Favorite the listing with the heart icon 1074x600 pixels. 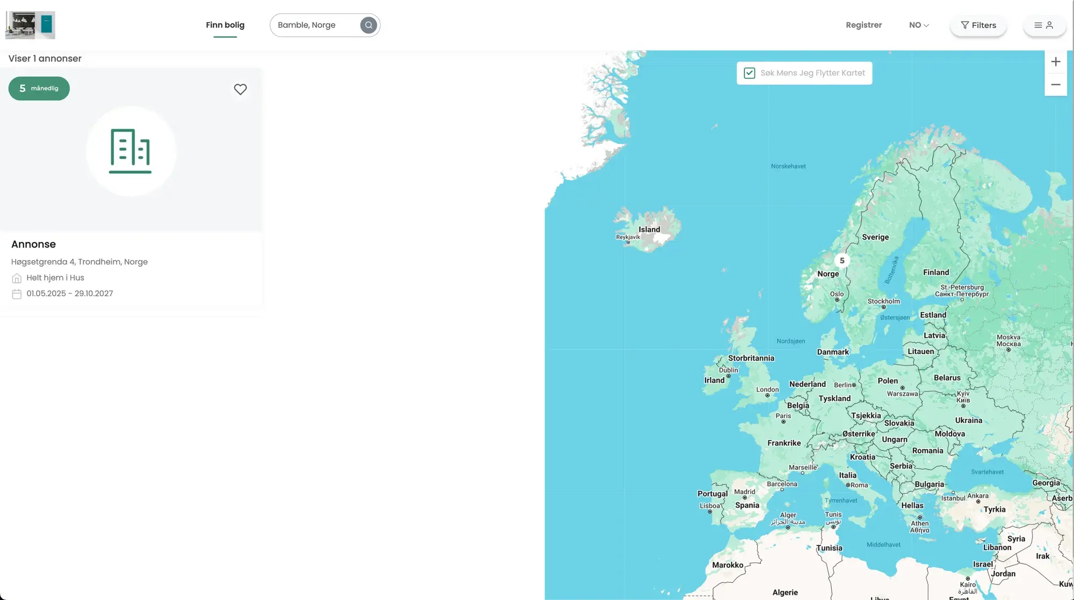click(x=240, y=90)
